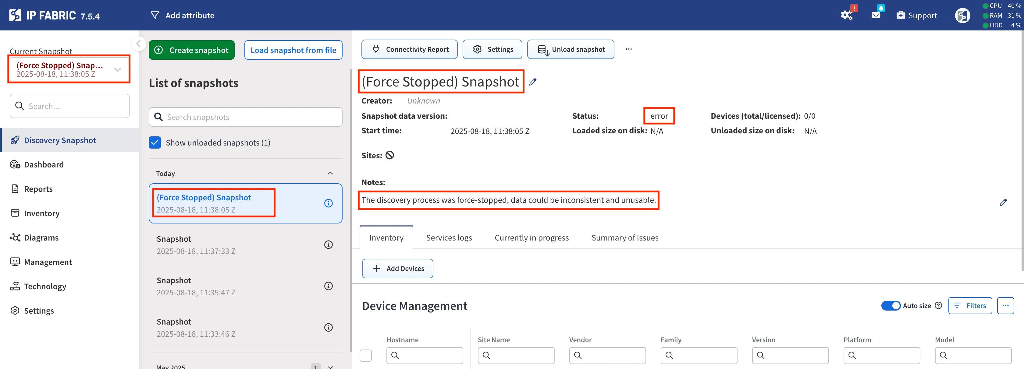
Task: Uncheck Show unloaded snapshots checkbox
Action: point(155,142)
